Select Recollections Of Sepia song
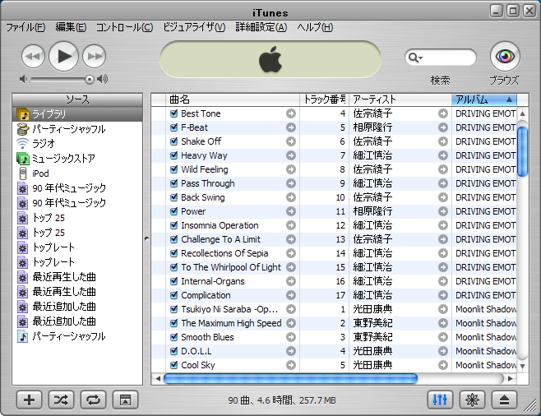Image resolution: width=541 pixels, height=416 pixels. (x=334, y=253)
